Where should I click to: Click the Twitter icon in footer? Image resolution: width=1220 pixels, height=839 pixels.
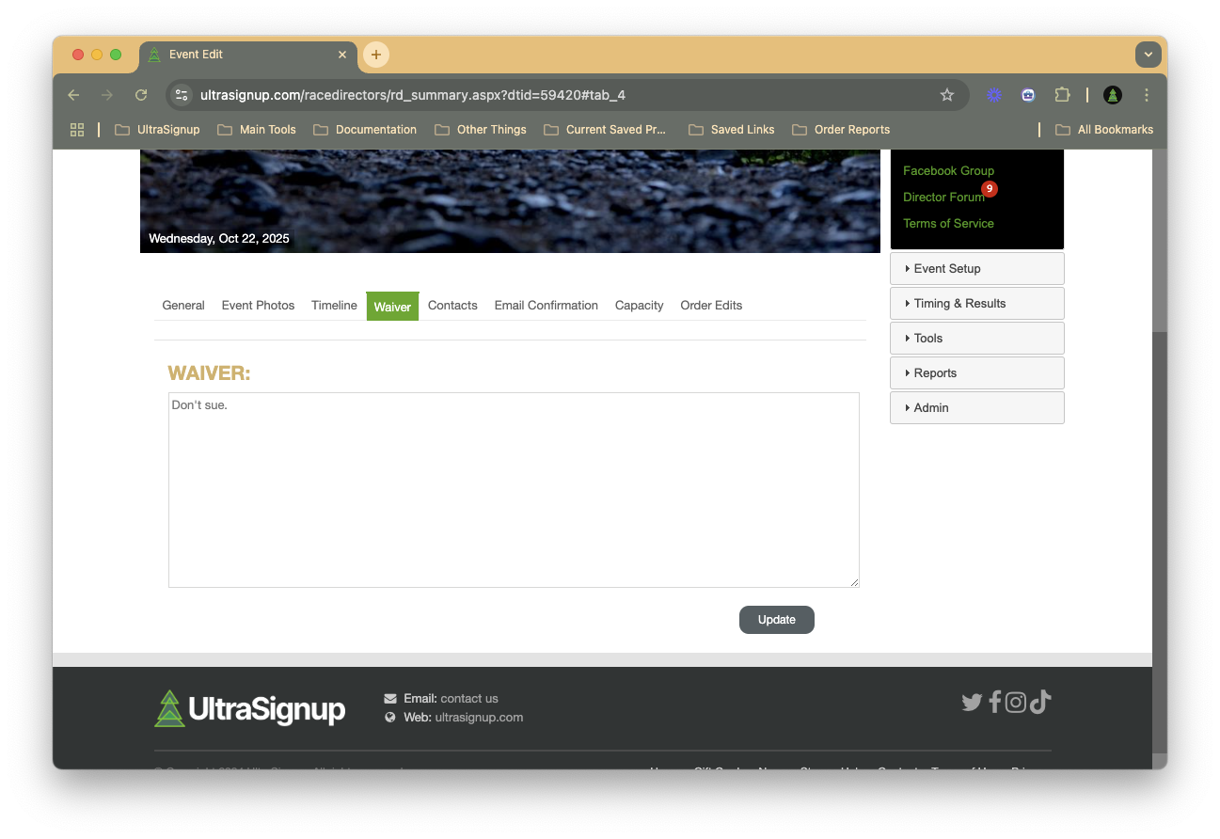pos(972,703)
